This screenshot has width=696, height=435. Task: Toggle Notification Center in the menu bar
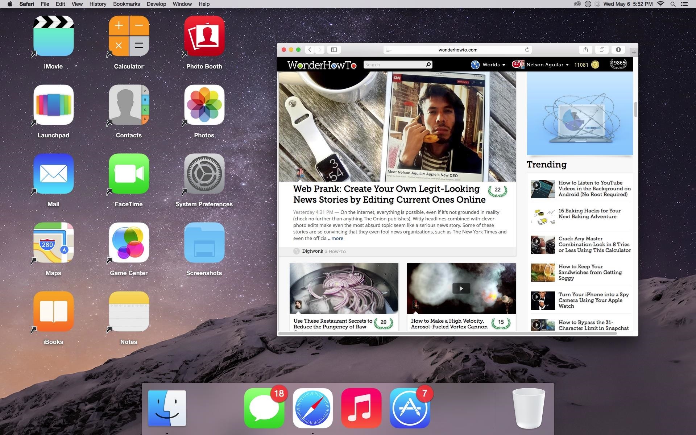pos(684,4)
